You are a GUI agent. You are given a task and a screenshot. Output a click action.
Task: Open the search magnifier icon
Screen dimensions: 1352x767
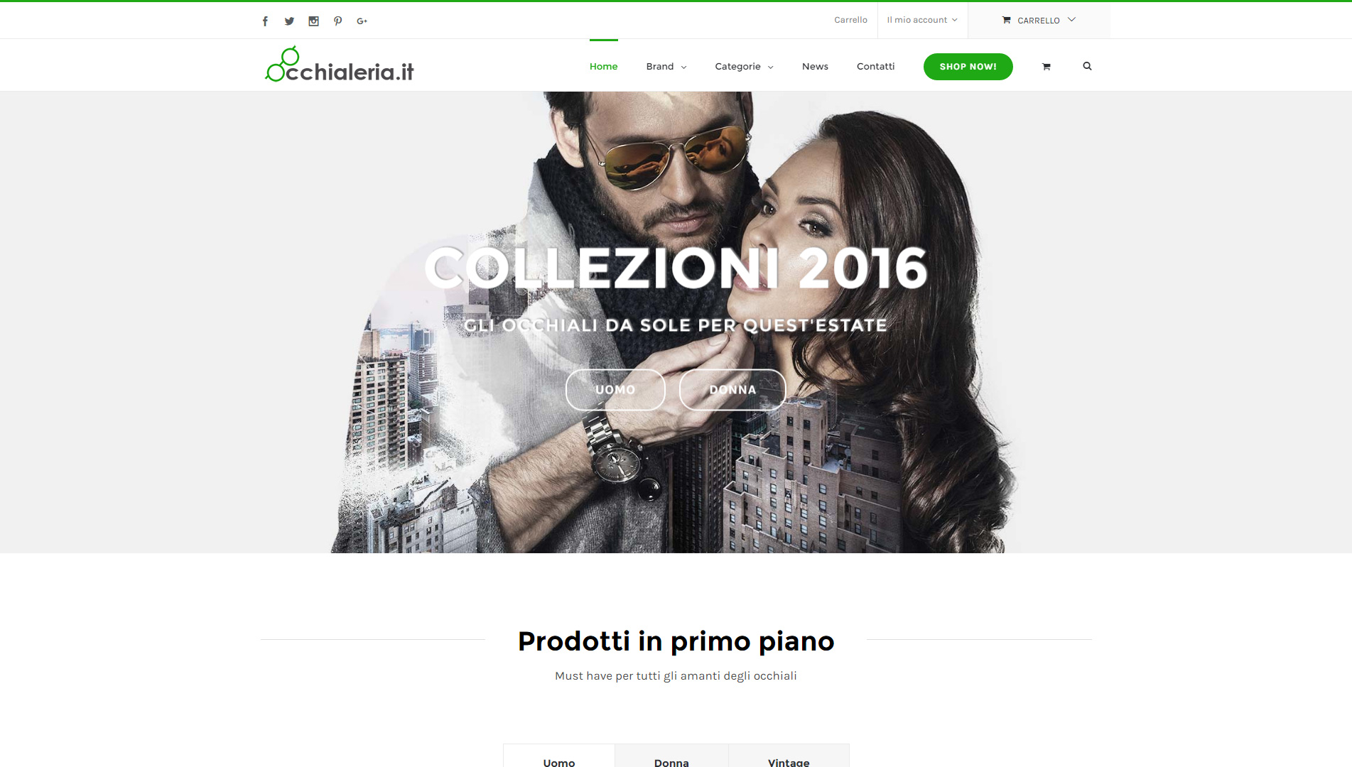(1087, 66)
